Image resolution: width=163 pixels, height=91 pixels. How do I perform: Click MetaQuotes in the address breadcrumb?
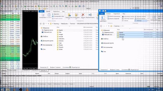64,24
